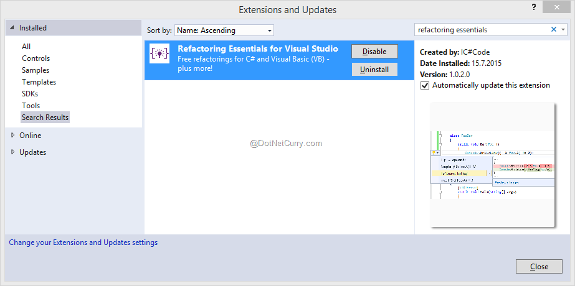The height and width of the screenshot is (286, 575).
Task: Close the Extensions and Updates dialog button
Action: 539,267
